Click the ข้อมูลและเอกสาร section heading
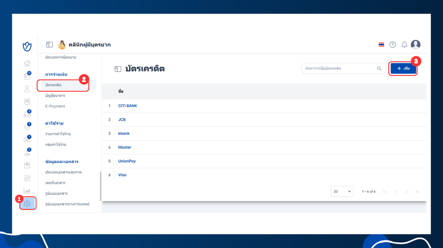 point(62,162)
